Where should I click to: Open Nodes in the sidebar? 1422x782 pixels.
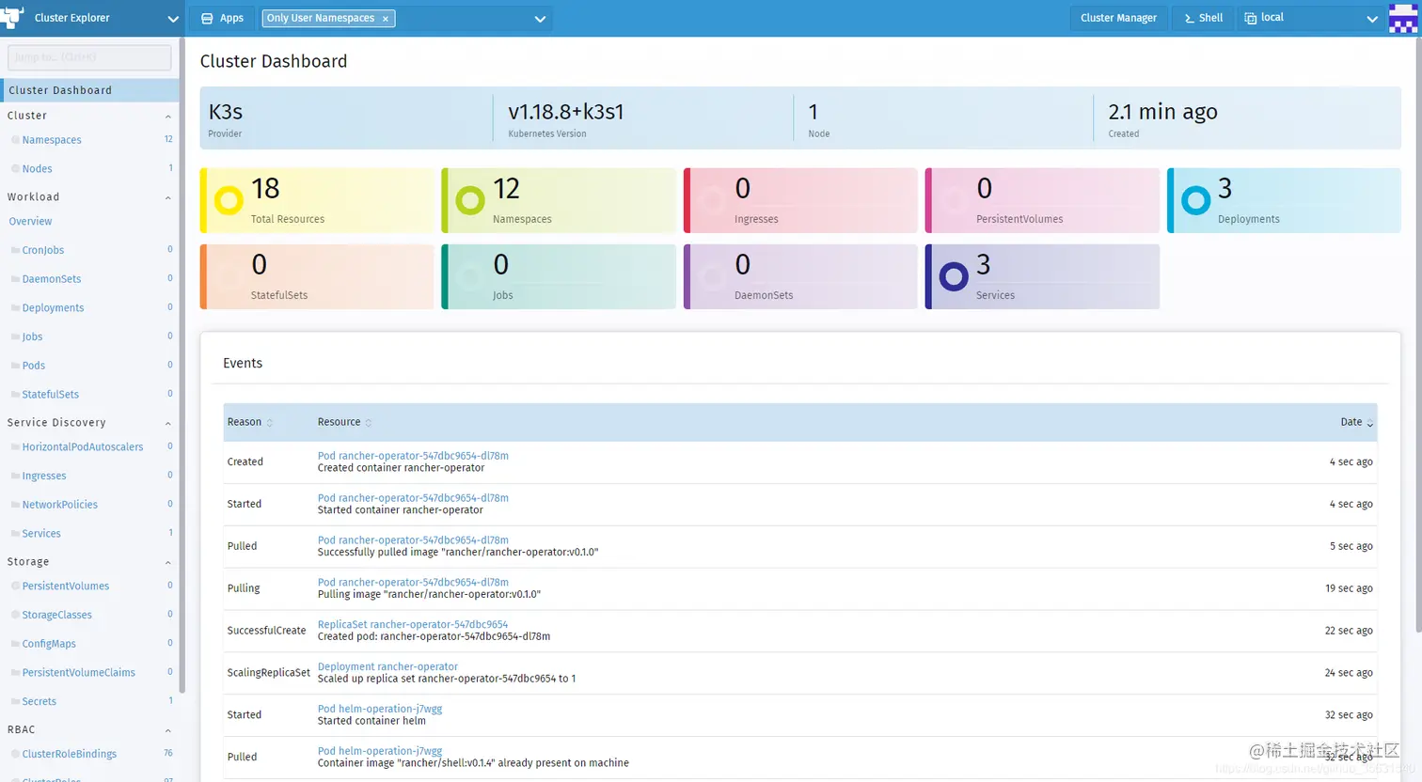(x=37, y=169)
